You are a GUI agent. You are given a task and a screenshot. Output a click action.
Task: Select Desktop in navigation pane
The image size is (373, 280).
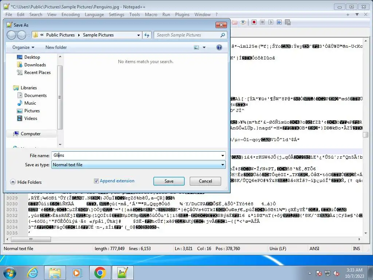[x=32, y=57]
